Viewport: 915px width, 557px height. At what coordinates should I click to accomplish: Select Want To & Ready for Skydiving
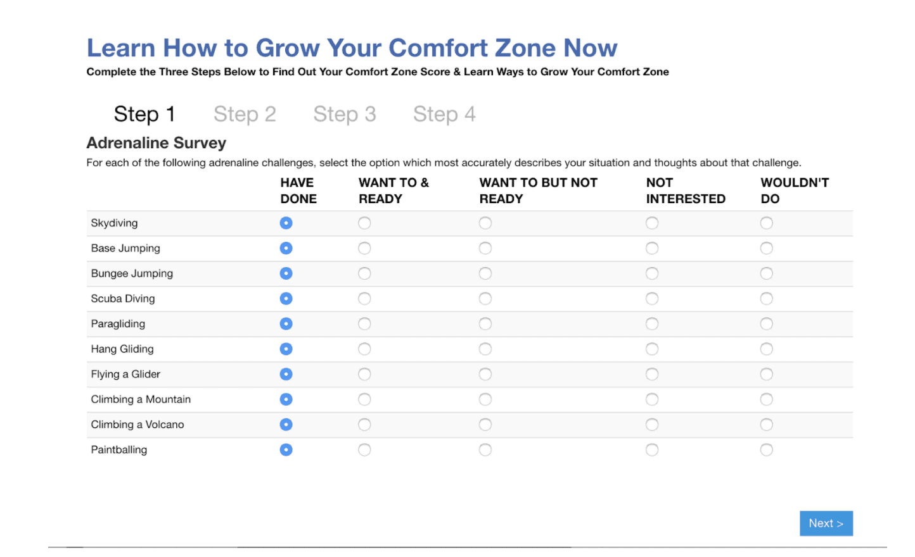pyautogui.click(x=364, y=223)
